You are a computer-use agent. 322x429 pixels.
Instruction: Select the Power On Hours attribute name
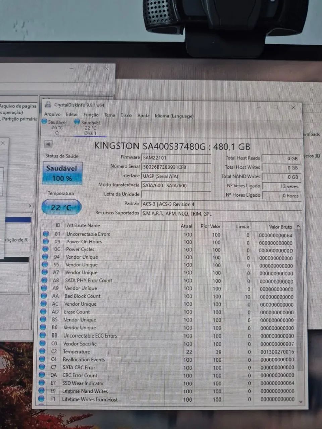pos(84,242)
